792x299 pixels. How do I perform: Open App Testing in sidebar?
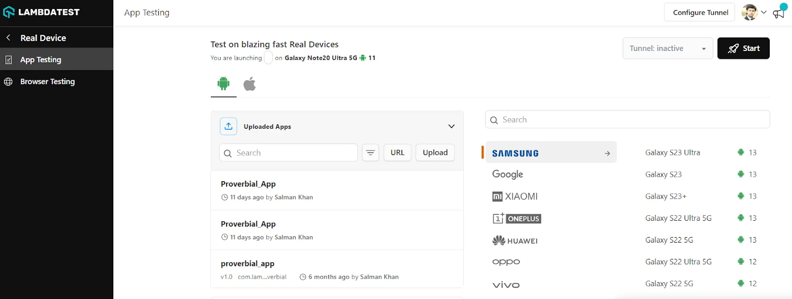tap(56, 59)
